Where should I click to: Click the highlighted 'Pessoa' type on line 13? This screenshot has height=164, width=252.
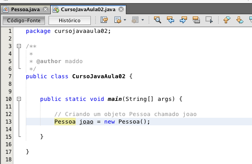click(x=65, y=122)
